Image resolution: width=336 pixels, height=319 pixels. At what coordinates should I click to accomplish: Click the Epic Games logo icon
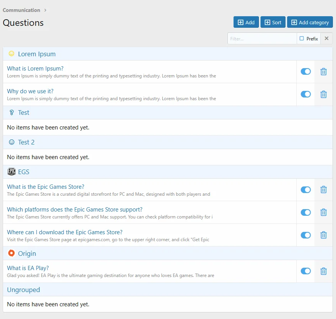coord(12,172)
